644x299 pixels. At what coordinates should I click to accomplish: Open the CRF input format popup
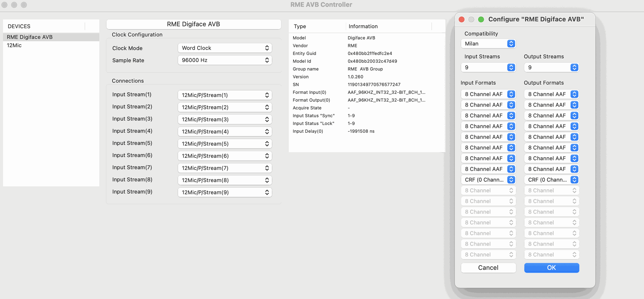[x=488, y=180]
